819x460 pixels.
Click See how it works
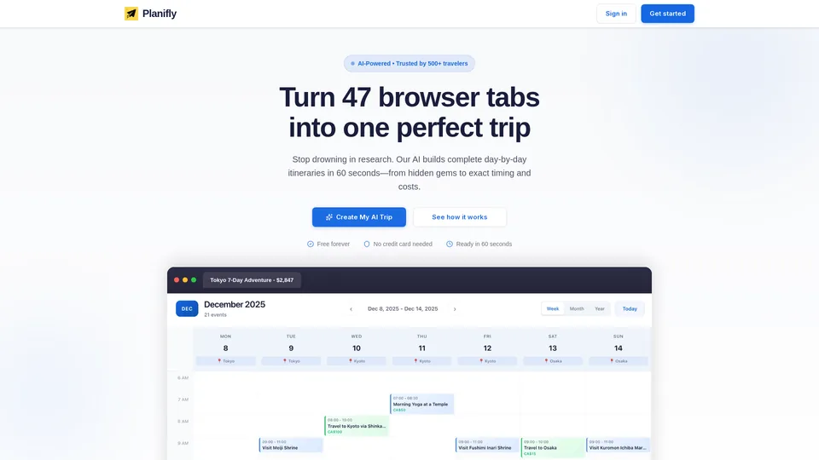460,217
